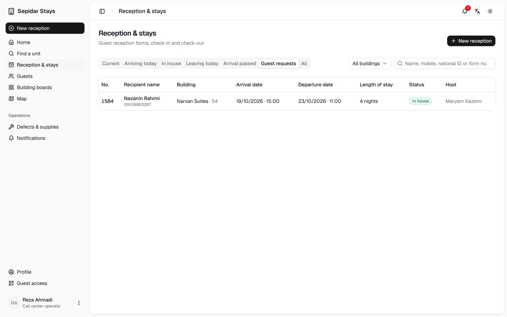Click the Sepidar Stays building logo
The height and width of the screenshot is (317, 507).
pyautogui.click(x=11, y=11)
